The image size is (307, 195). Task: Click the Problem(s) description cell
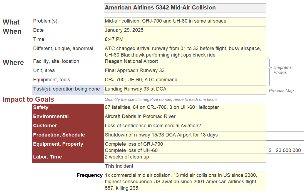click(x=185, y=22)
